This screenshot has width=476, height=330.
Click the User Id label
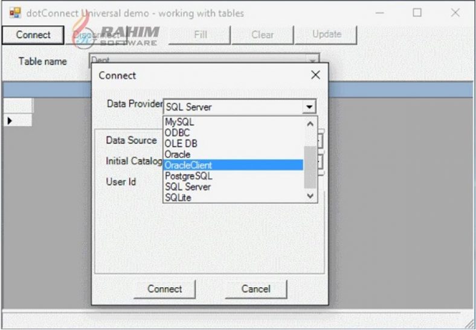pos(121,182)
